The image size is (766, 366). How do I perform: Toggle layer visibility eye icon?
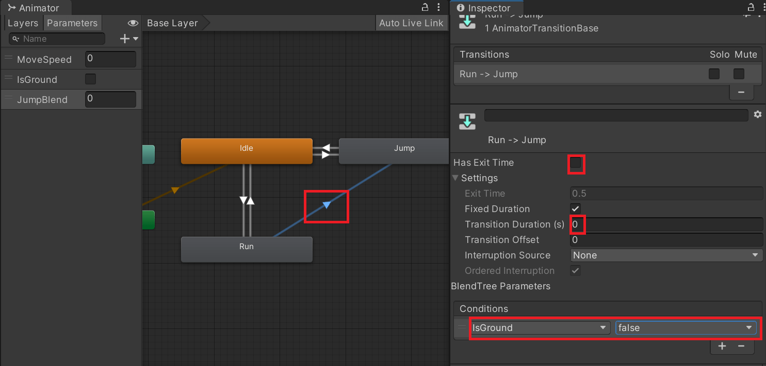[133, 23]
